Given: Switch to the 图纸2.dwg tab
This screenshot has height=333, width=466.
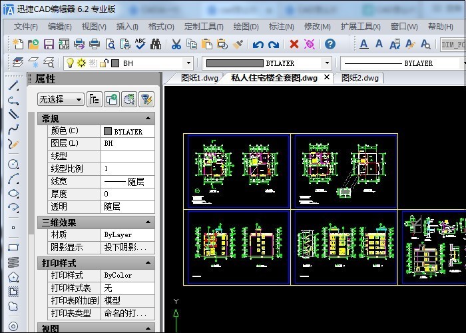Looking at the screenshot, I should point(359,78).
